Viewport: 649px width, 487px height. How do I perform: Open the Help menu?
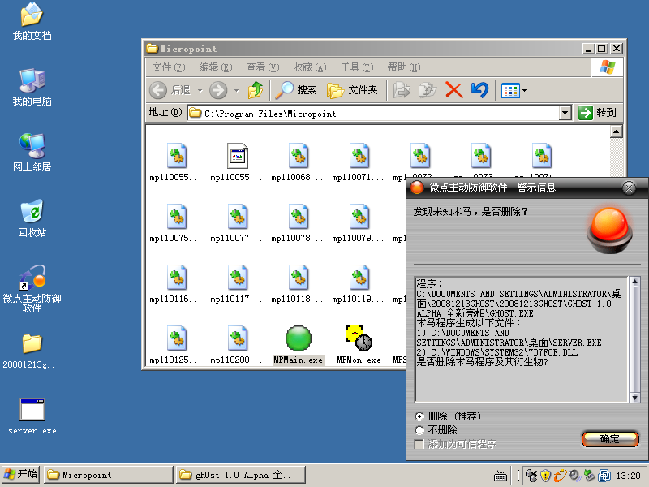403,67
